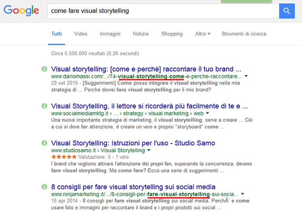302x214 pixels.
Task: Click the '29 set 2015' snippet date
Action: coord(65,83)
